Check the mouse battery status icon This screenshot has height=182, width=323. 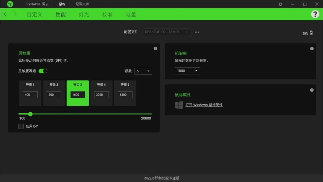[311, 33]
